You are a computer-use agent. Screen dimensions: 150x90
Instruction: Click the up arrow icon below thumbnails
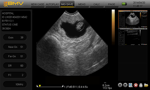tap(120, 85)
